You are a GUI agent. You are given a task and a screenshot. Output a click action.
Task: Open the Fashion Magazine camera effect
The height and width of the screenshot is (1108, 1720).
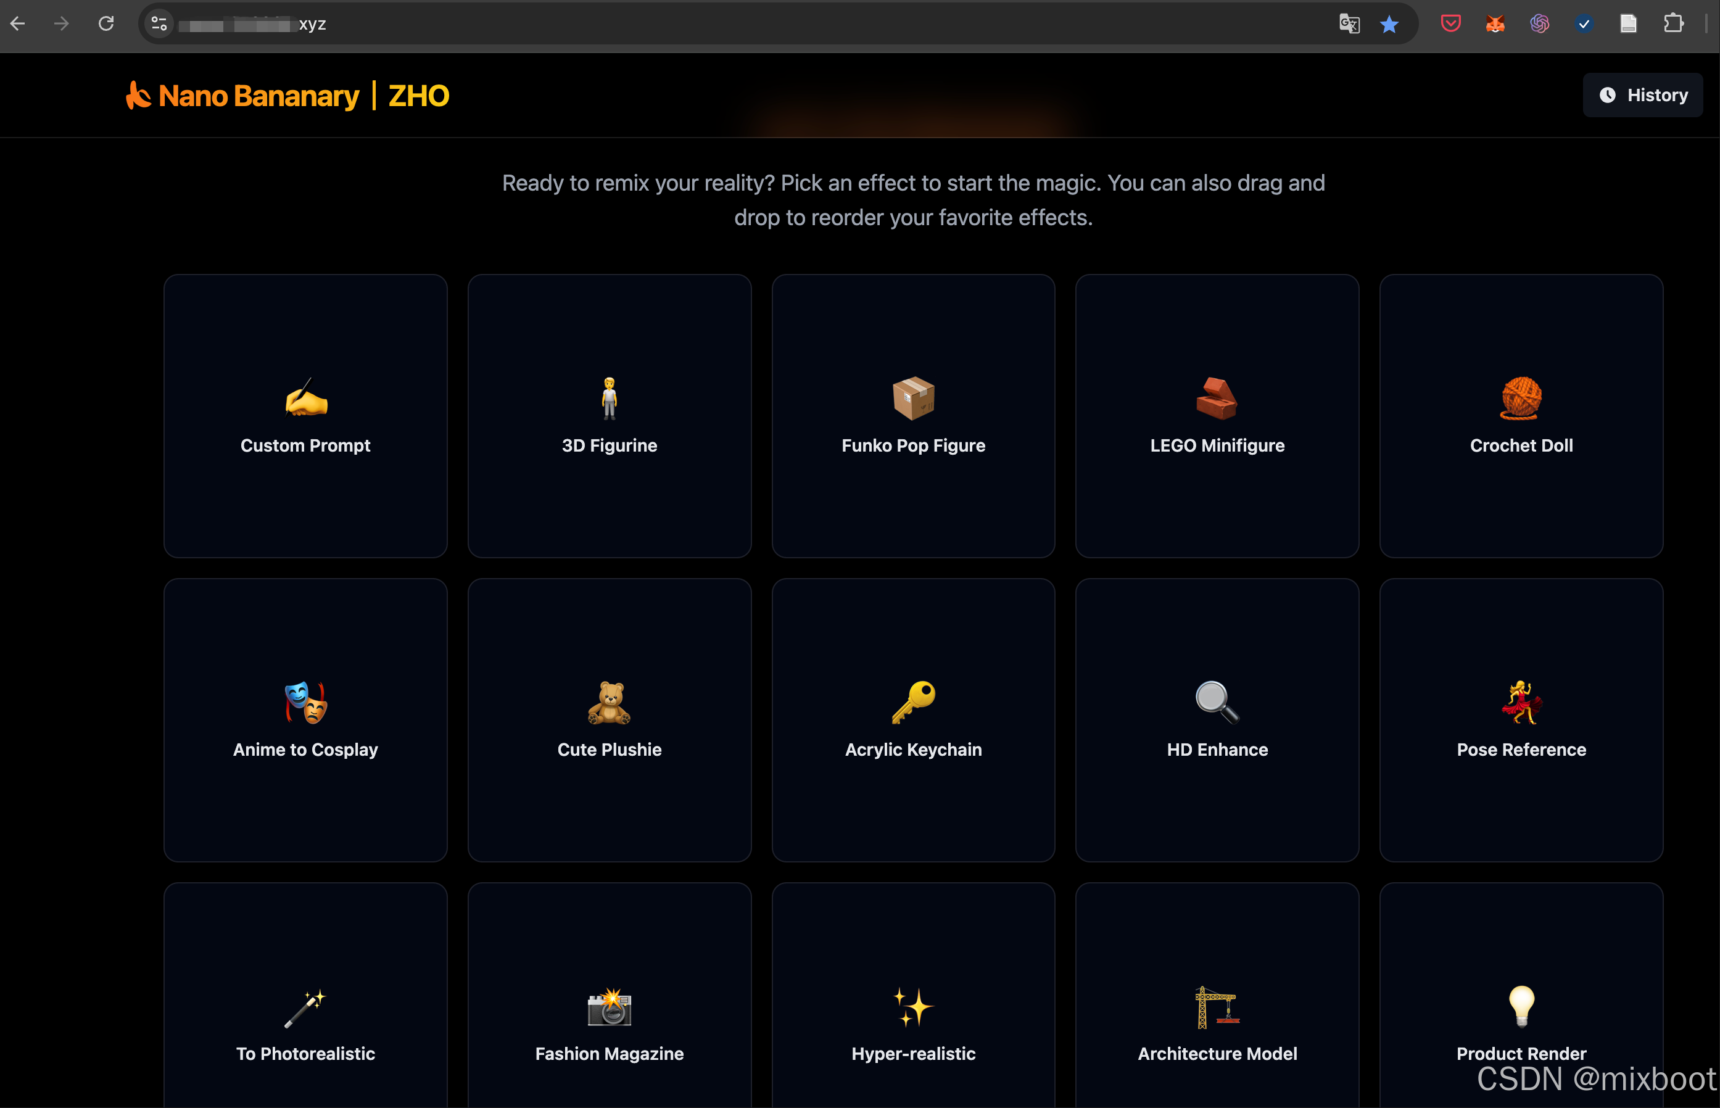[x=610, y=996]
